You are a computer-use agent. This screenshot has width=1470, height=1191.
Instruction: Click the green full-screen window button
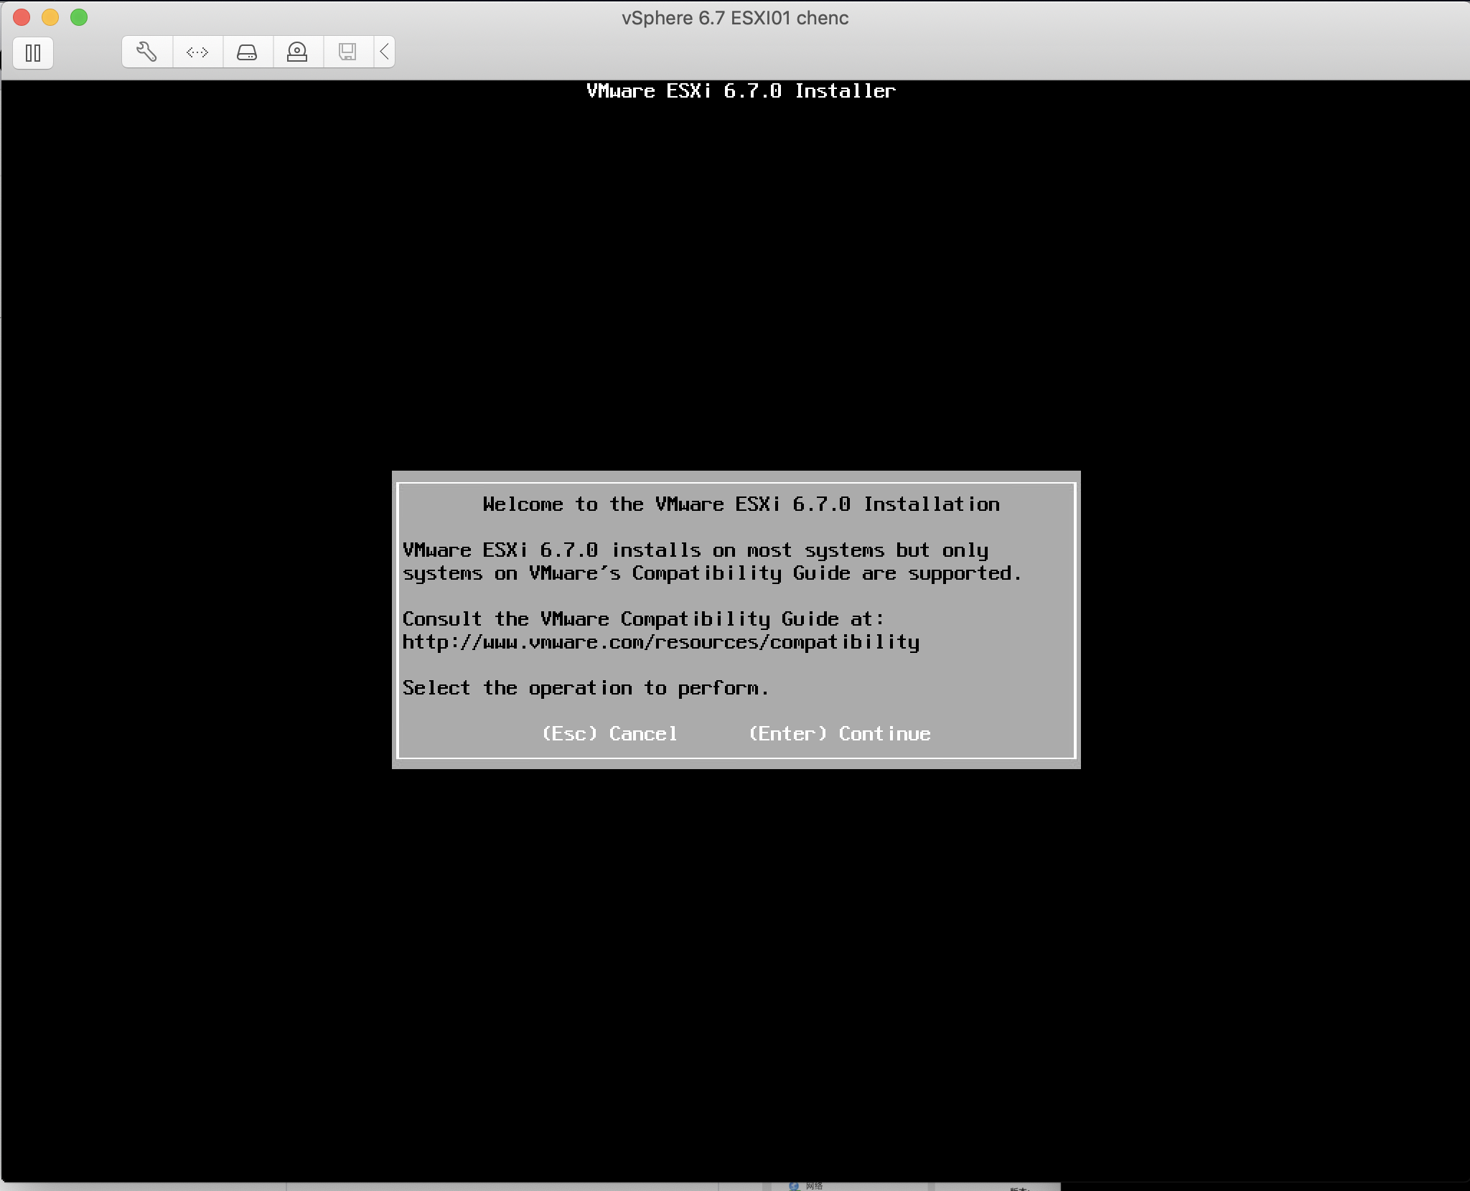[79, 17]
